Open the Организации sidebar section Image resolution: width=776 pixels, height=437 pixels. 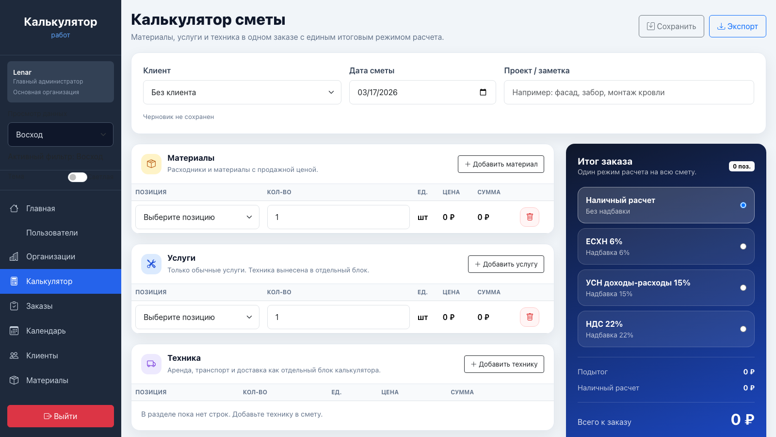click(x=50, y=256)
